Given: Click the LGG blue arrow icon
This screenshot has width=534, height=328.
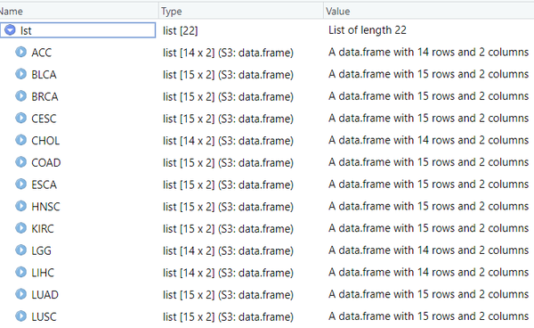Looking at the screenshot, I should 20,250.
